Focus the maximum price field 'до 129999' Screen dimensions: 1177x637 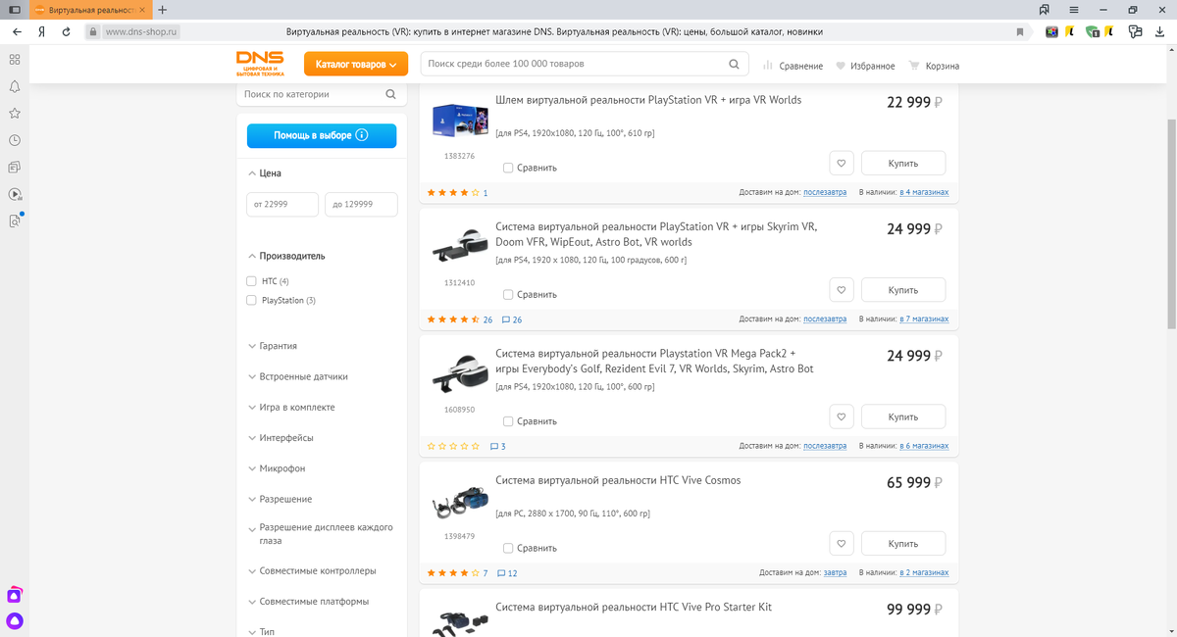click(x=361, y=204)
